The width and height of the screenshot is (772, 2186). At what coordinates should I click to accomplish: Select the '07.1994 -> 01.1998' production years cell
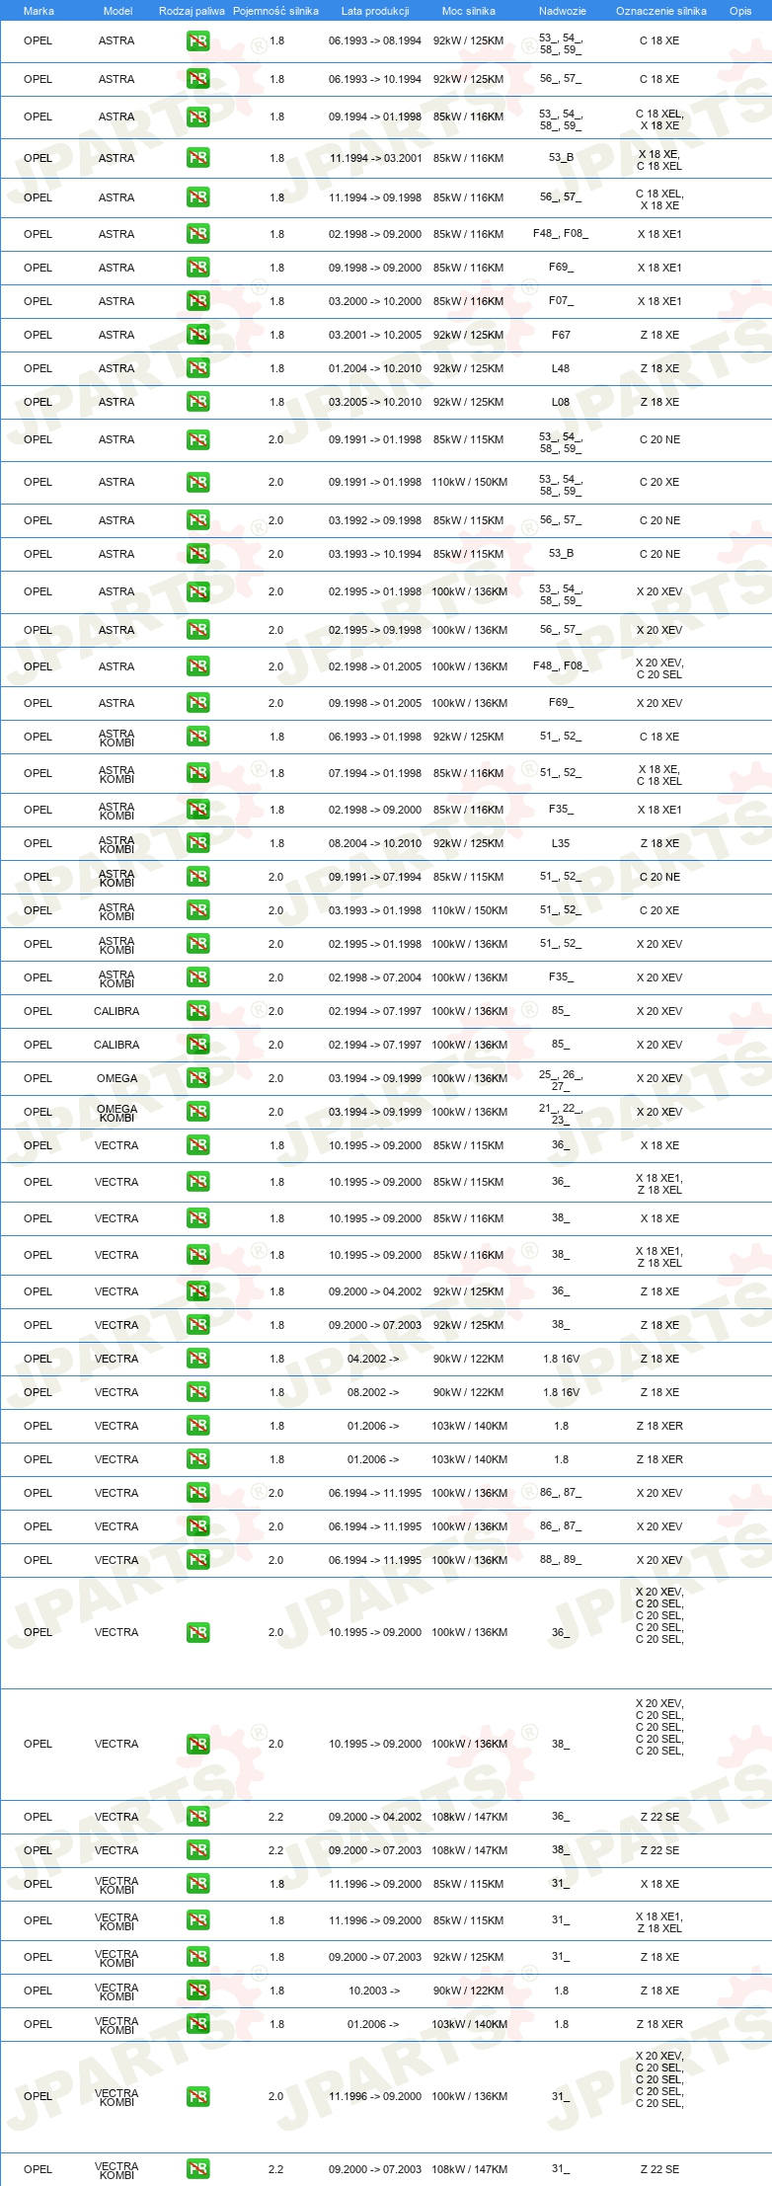coord(375,773)
